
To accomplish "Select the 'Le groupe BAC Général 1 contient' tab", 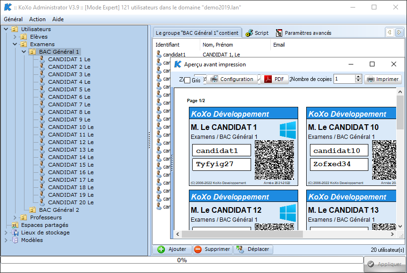I will (197, 33).
